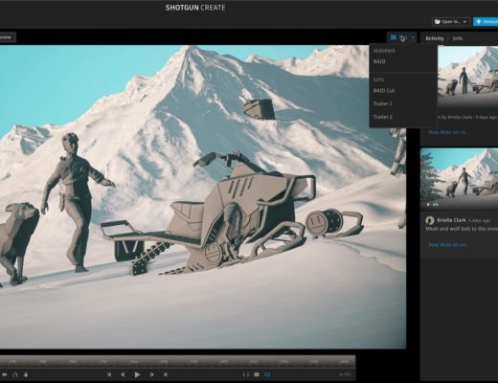
Task: Step forward one frame
Action: (152, 374)
